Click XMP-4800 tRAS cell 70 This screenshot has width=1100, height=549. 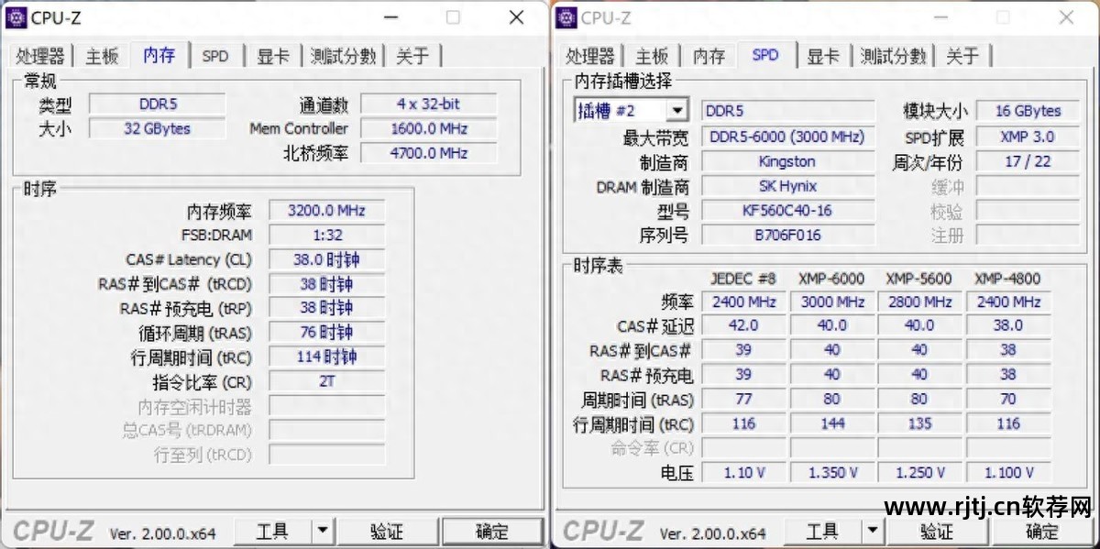coord(1007,400)
